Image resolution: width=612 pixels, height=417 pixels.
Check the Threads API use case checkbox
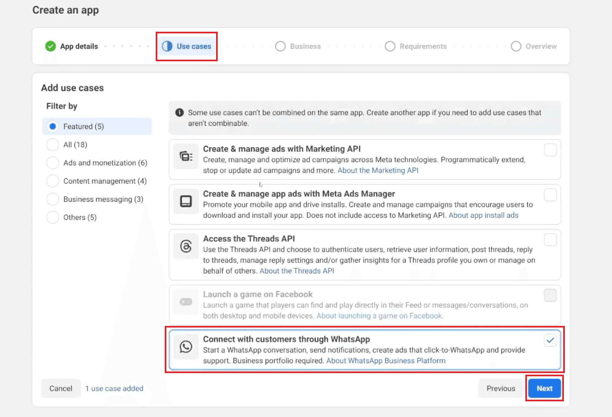tap(550, 240)
